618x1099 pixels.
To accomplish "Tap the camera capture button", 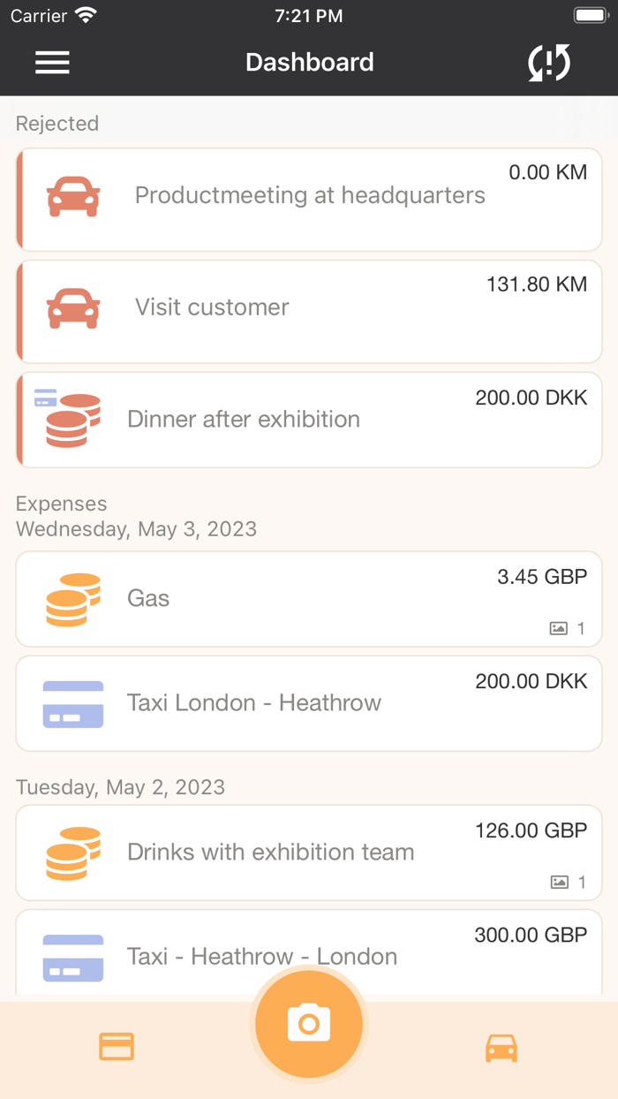I will click(308, 1022).
